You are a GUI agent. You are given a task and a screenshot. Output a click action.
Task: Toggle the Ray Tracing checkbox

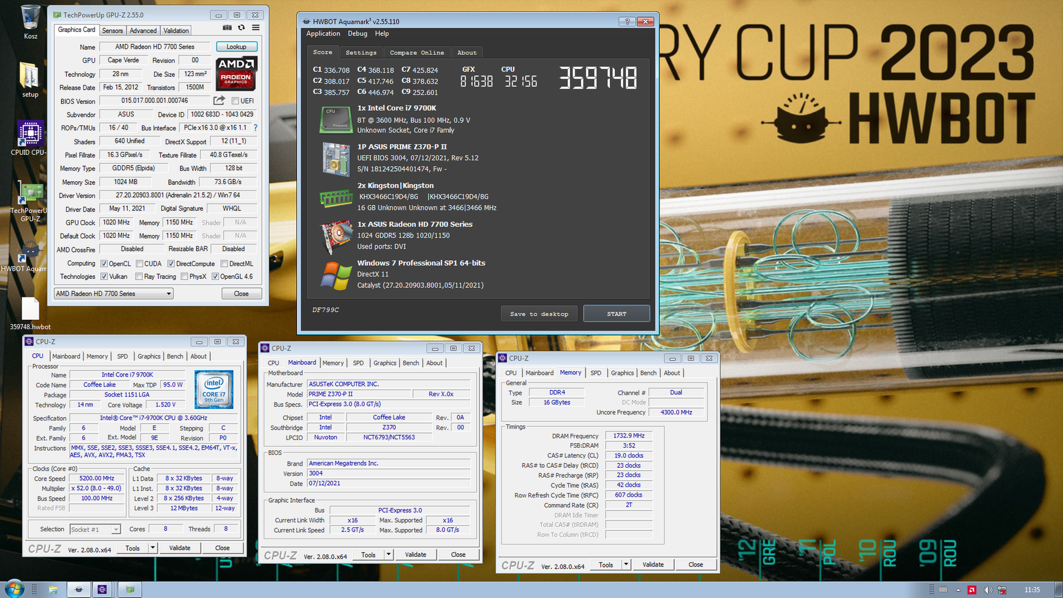tap(139, 276)
